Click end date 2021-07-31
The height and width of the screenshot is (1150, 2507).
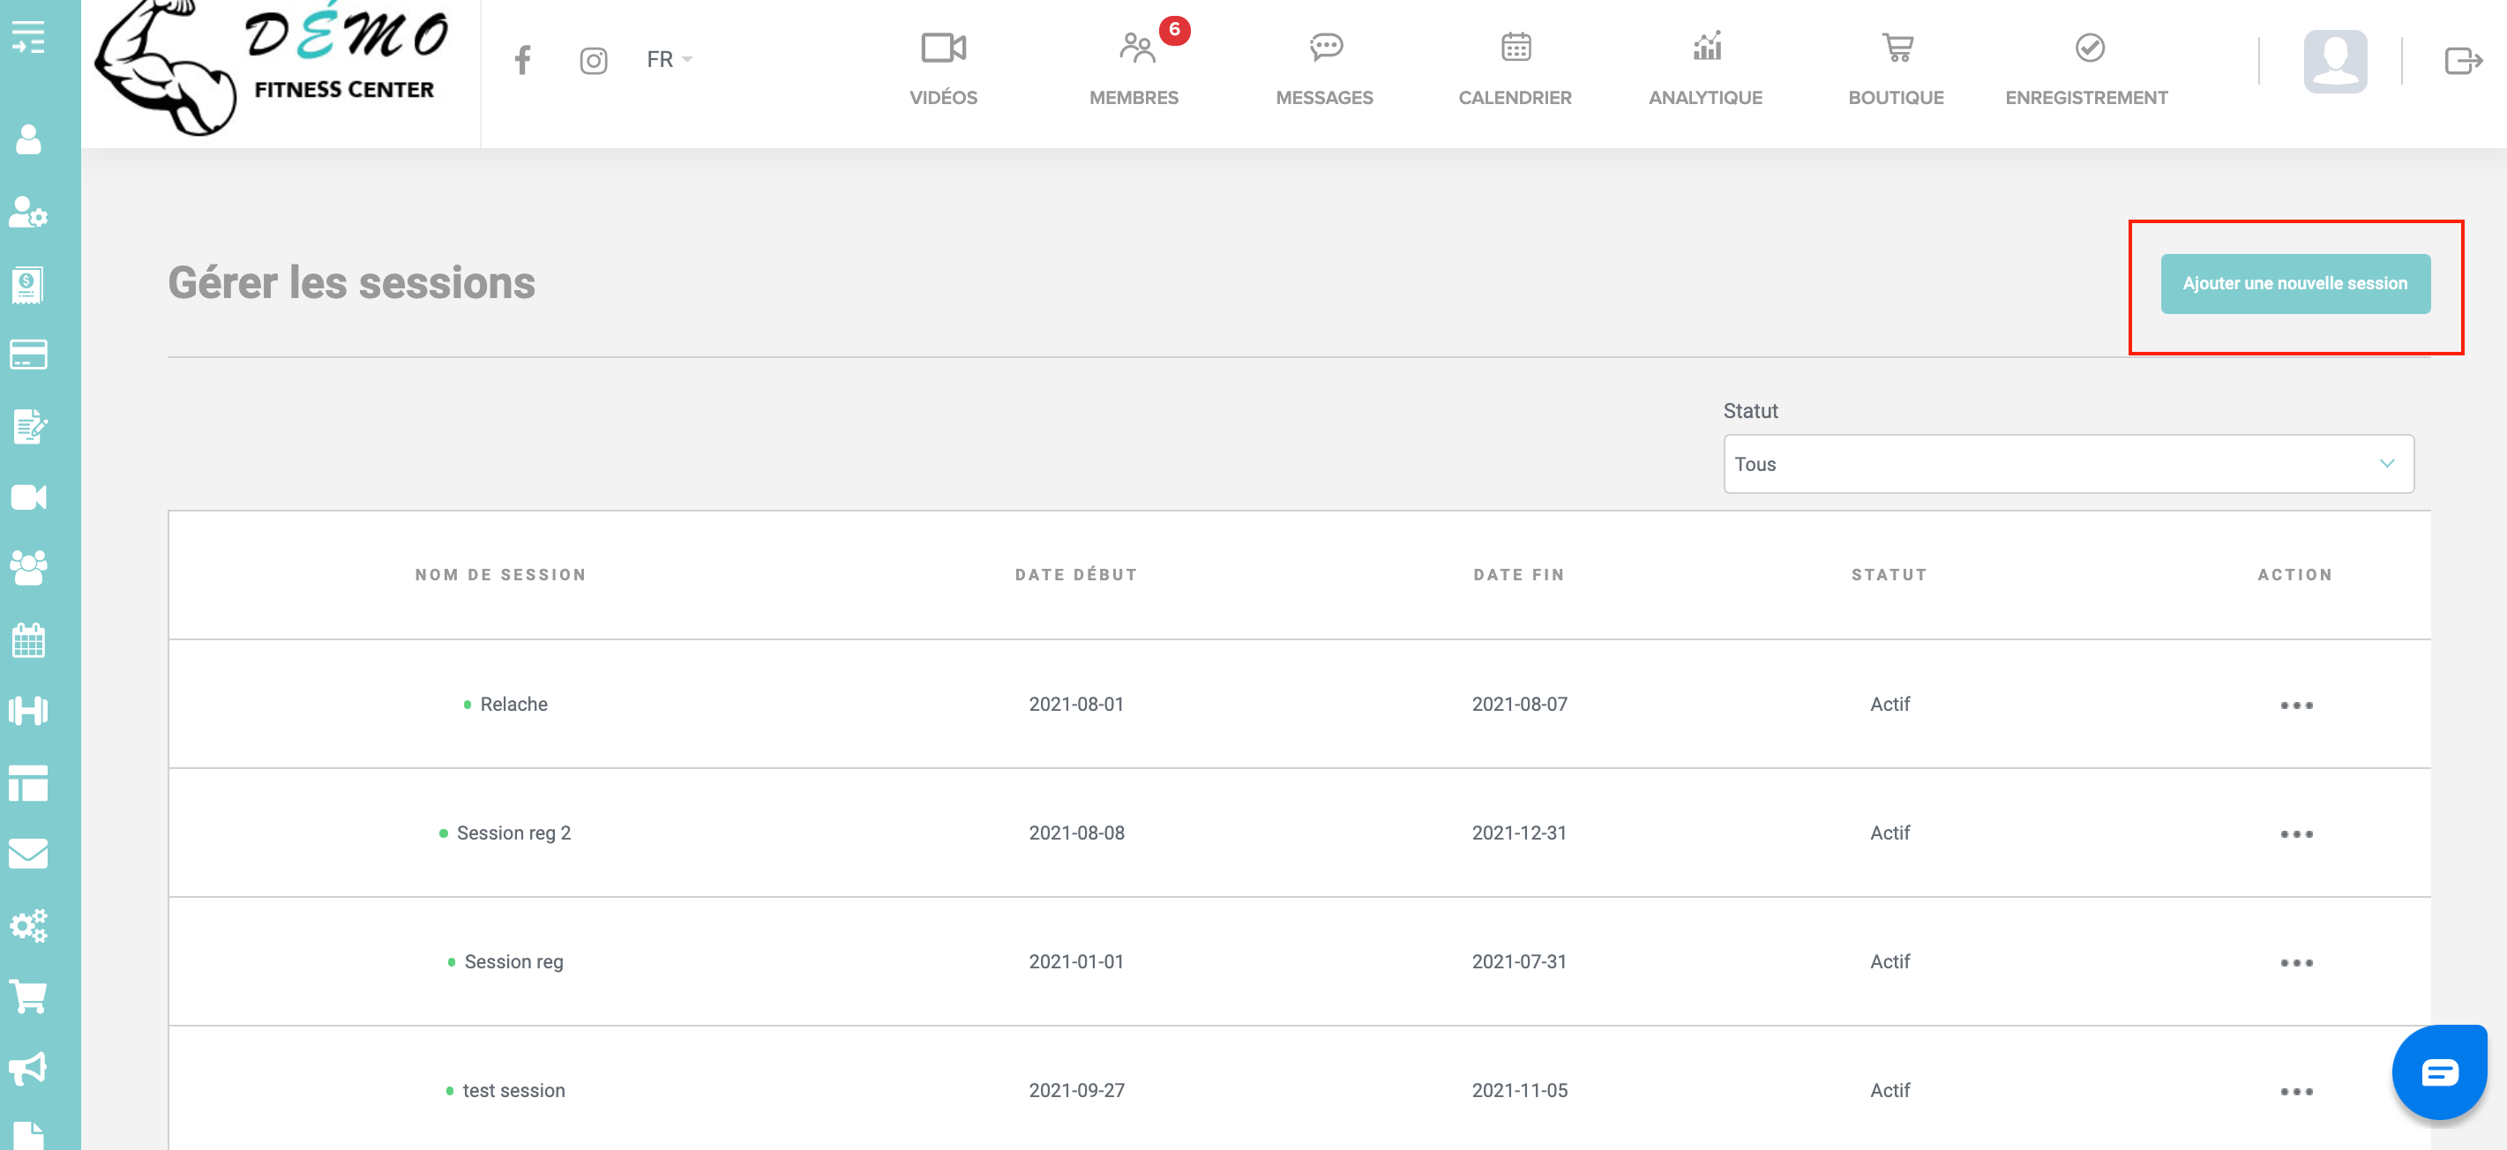pos(1519,962)
